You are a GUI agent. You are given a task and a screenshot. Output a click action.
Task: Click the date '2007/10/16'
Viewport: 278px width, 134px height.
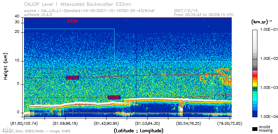click(x=186, y=11)
